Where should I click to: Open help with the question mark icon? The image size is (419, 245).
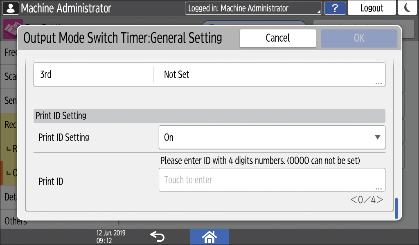tap(335, 8)
